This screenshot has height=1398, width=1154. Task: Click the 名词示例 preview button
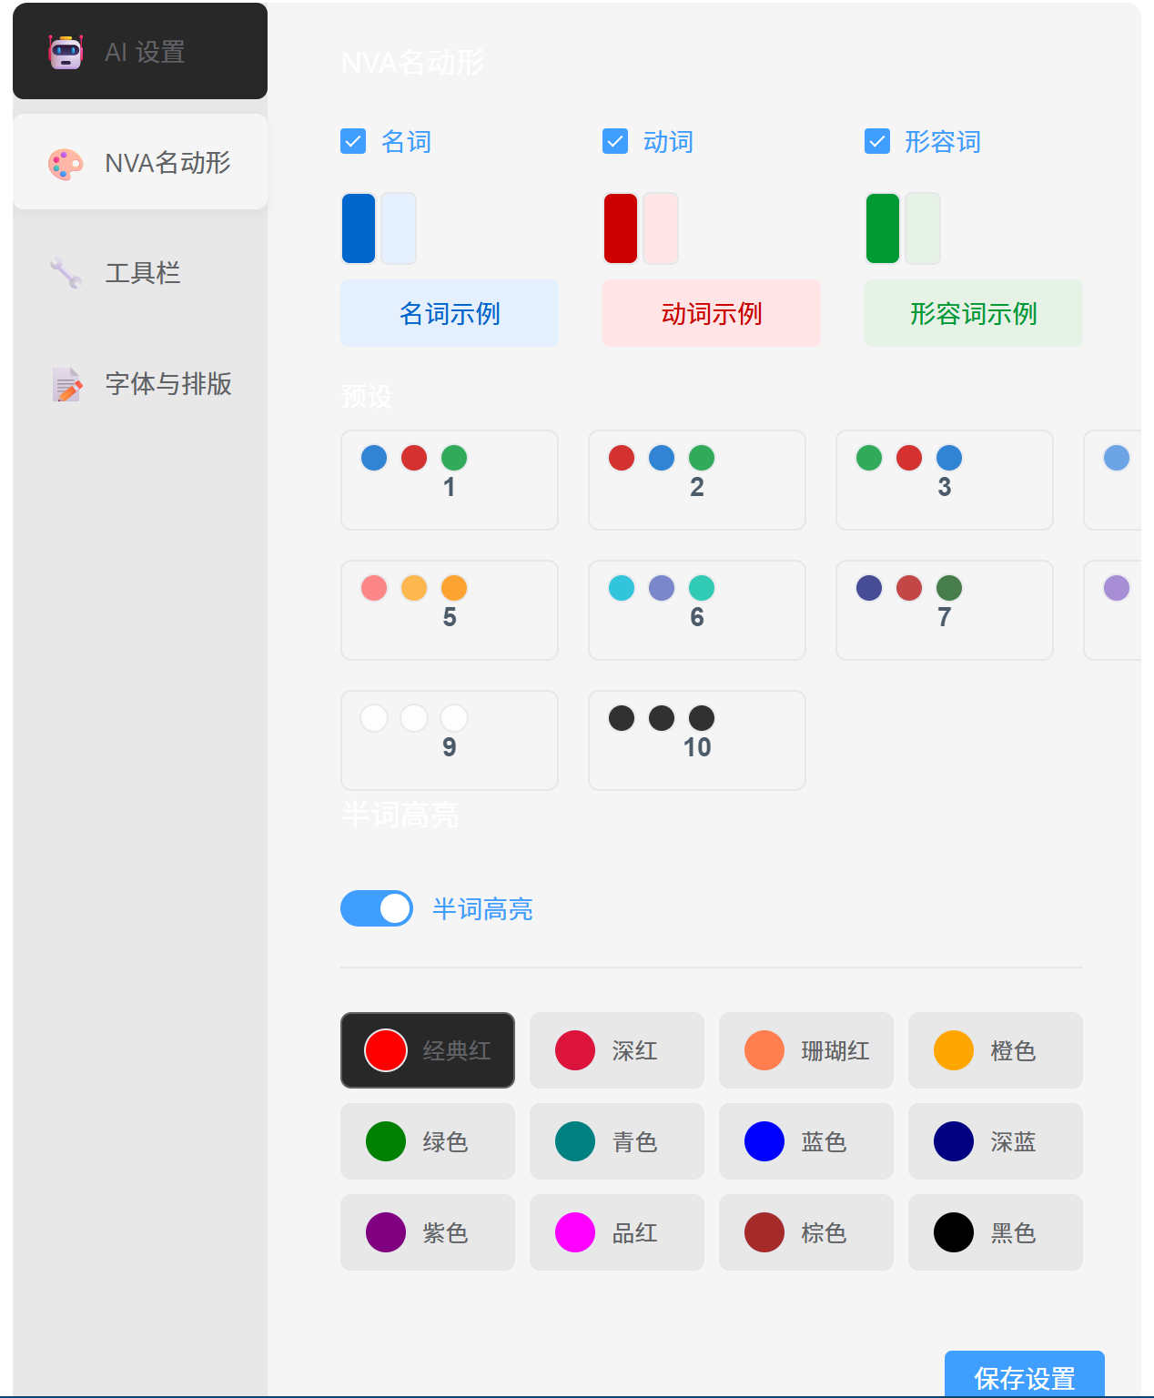coord(450,313)
